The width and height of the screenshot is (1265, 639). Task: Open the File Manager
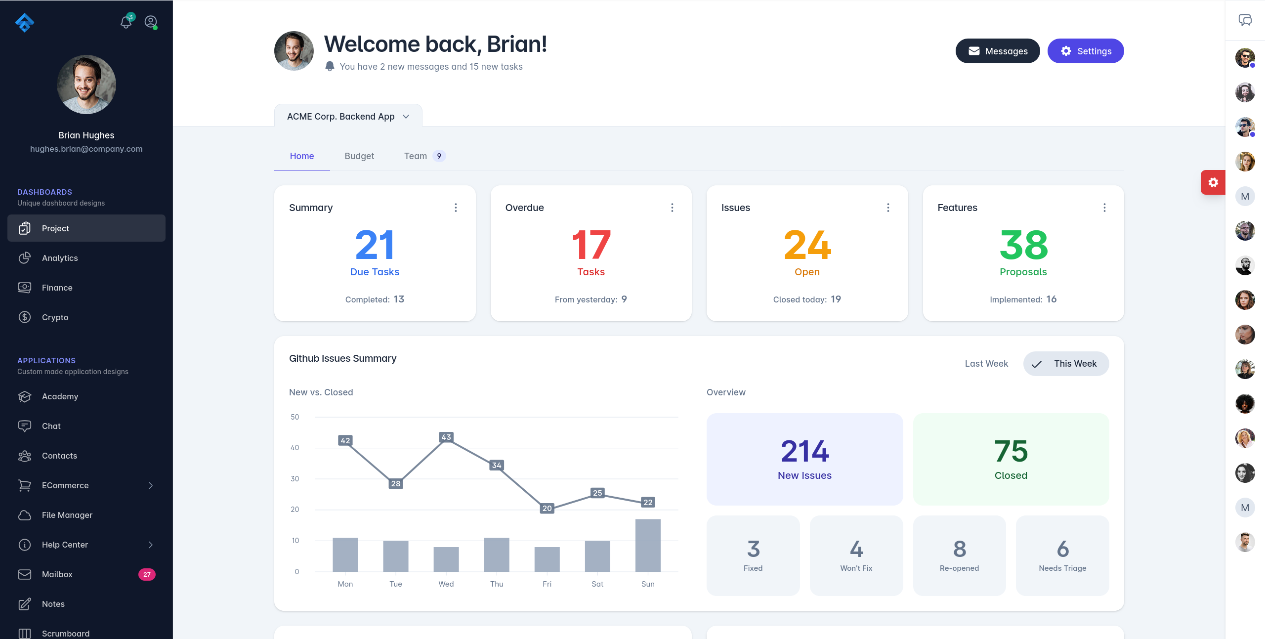[67, 515]
